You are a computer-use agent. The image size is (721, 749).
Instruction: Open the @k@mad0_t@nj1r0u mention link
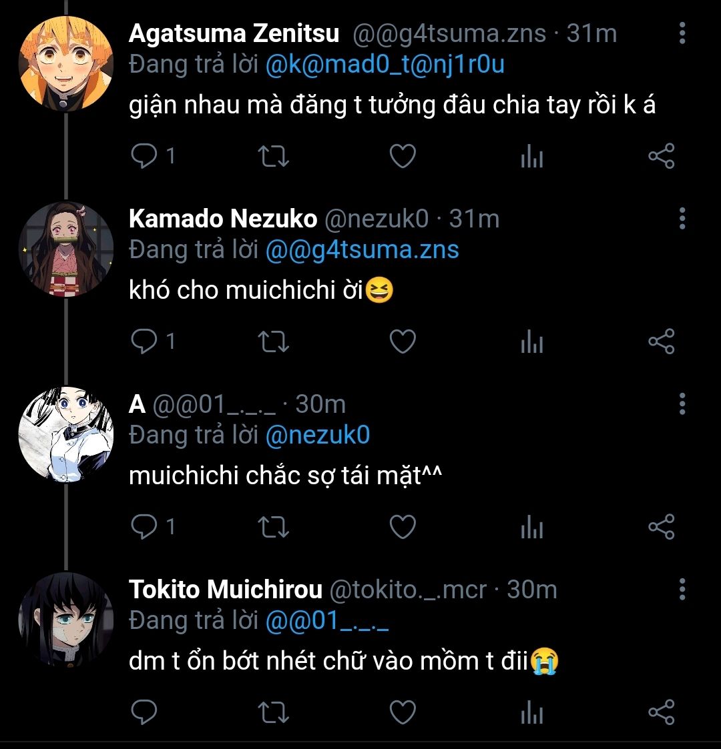[x=385, y=64]
